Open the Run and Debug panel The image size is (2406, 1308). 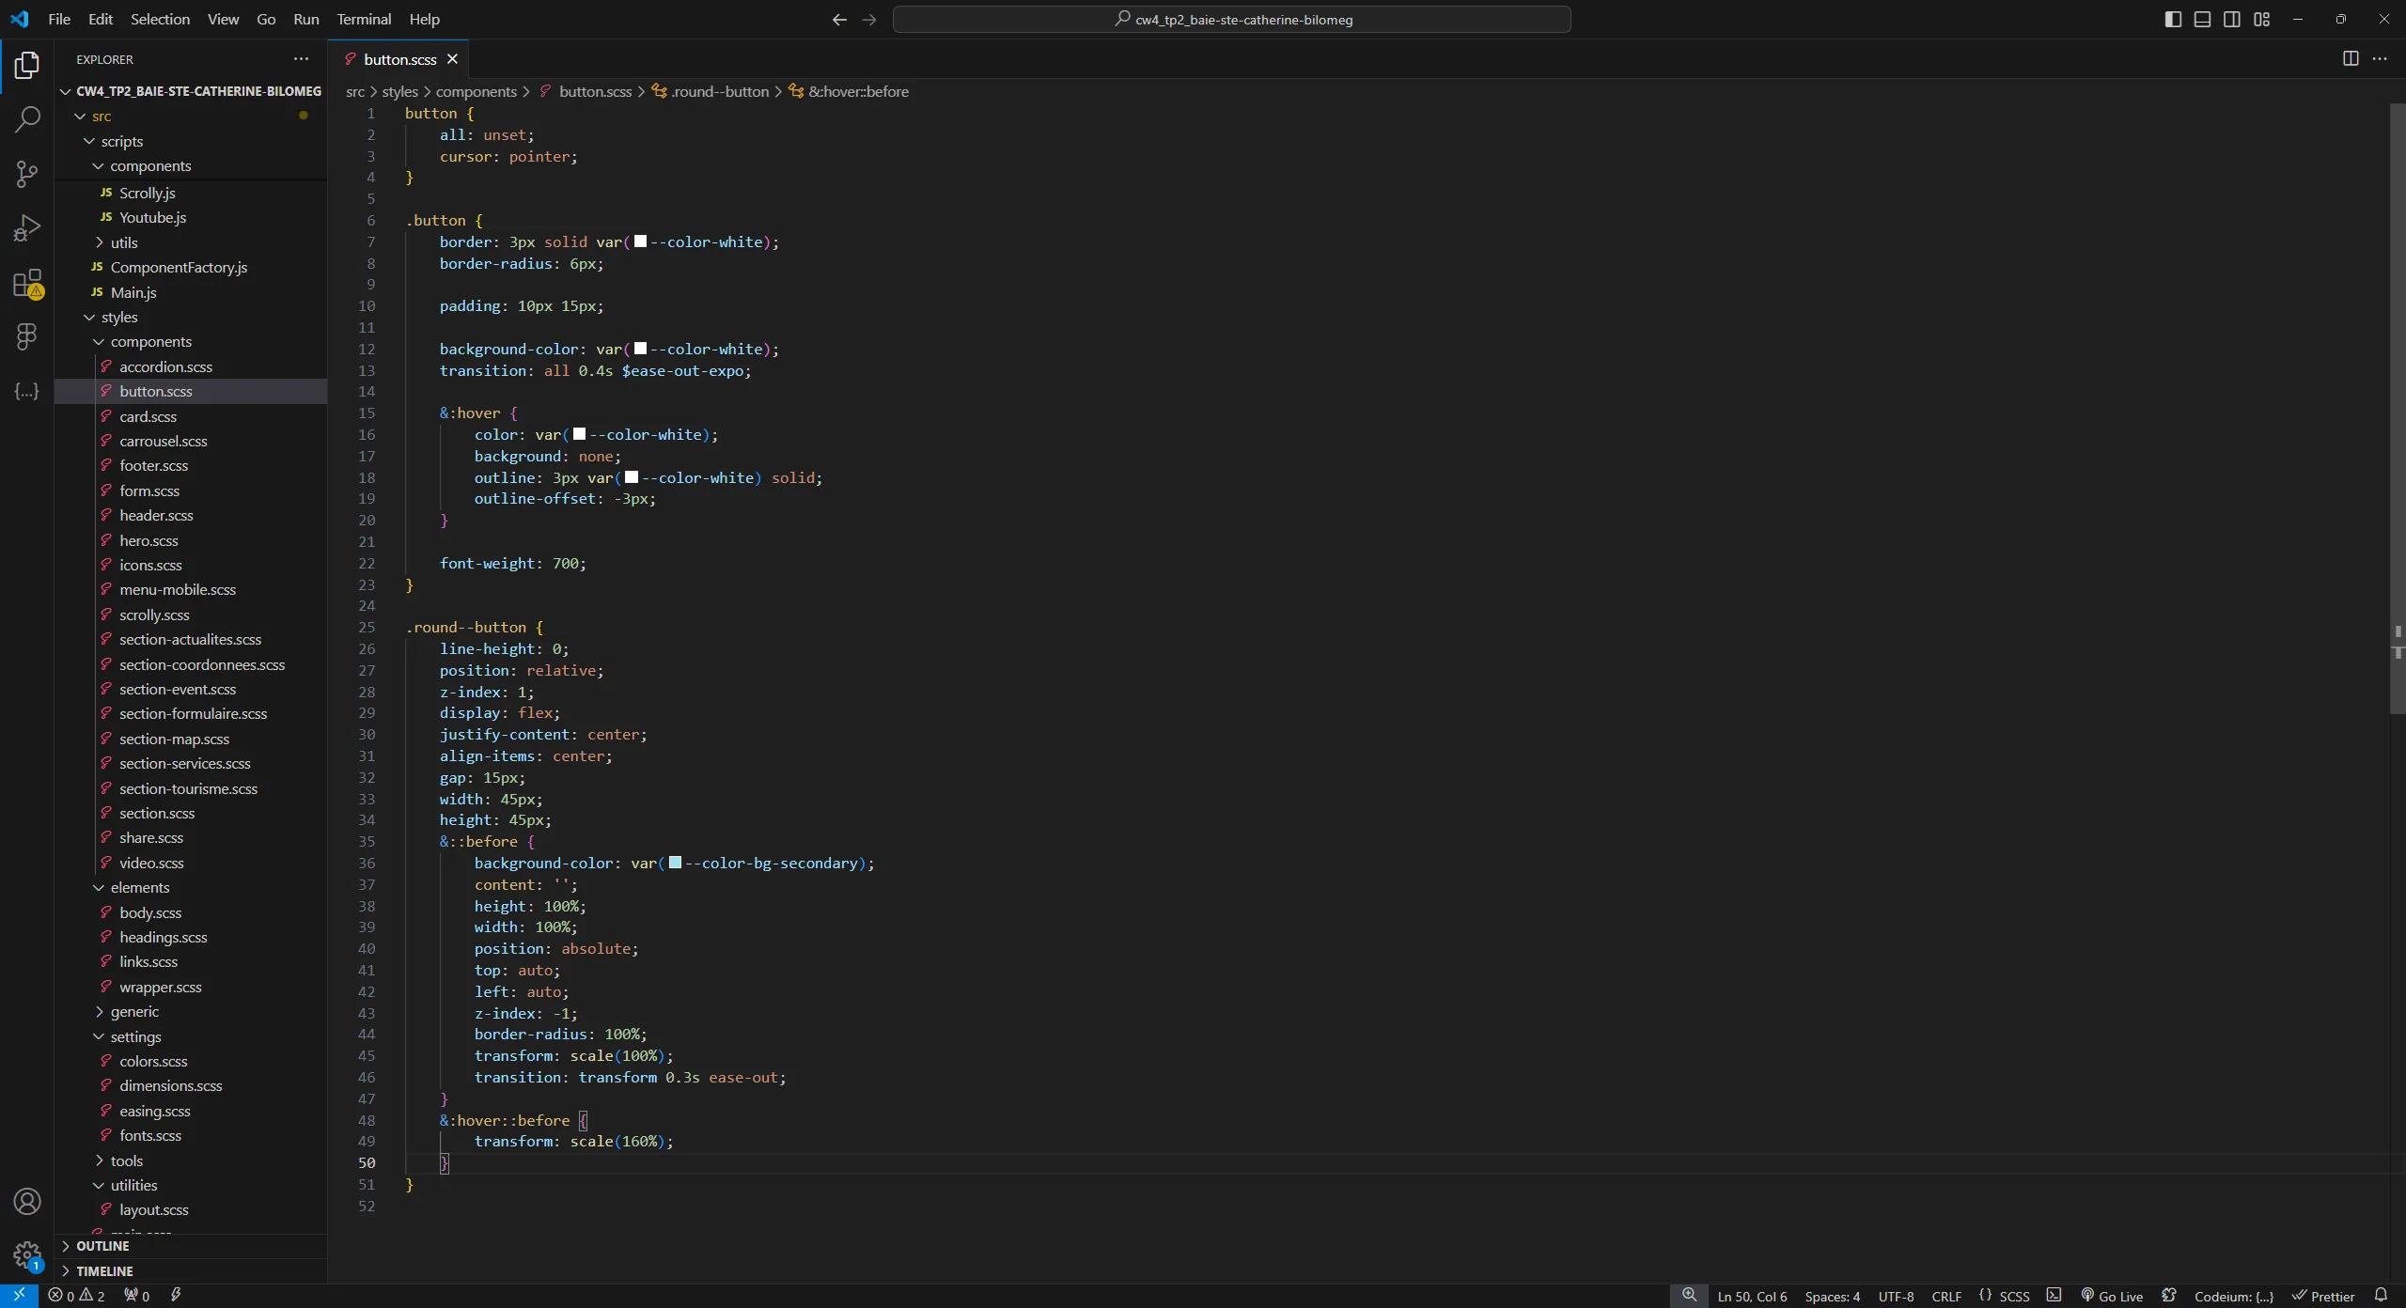pyautogui.click(x=27, y=226)
